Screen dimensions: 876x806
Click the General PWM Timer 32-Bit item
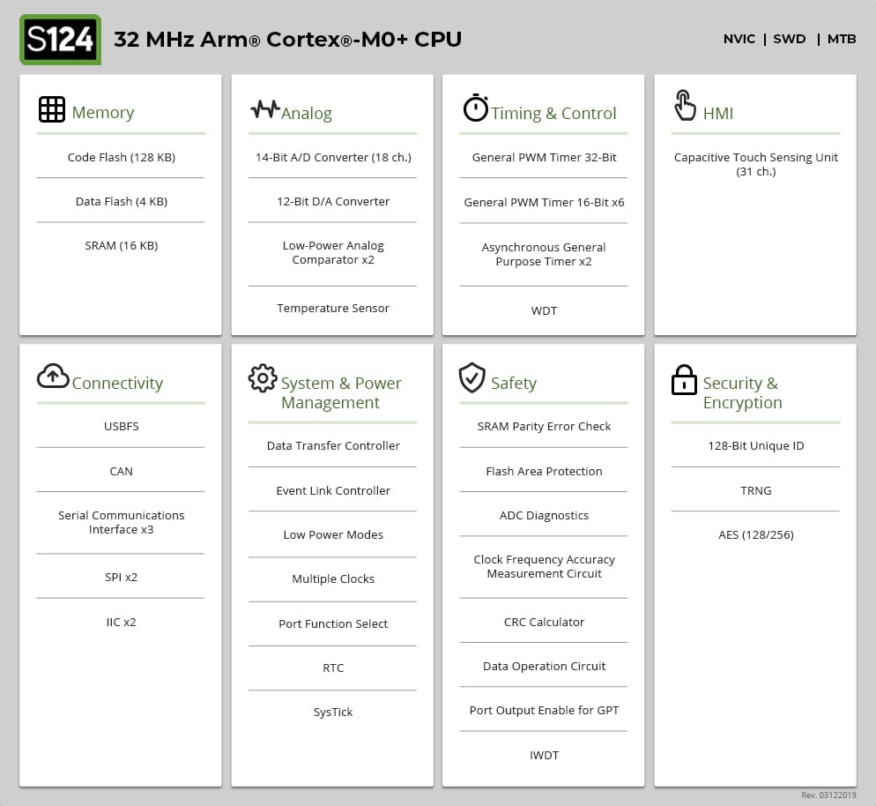(544, 158)
